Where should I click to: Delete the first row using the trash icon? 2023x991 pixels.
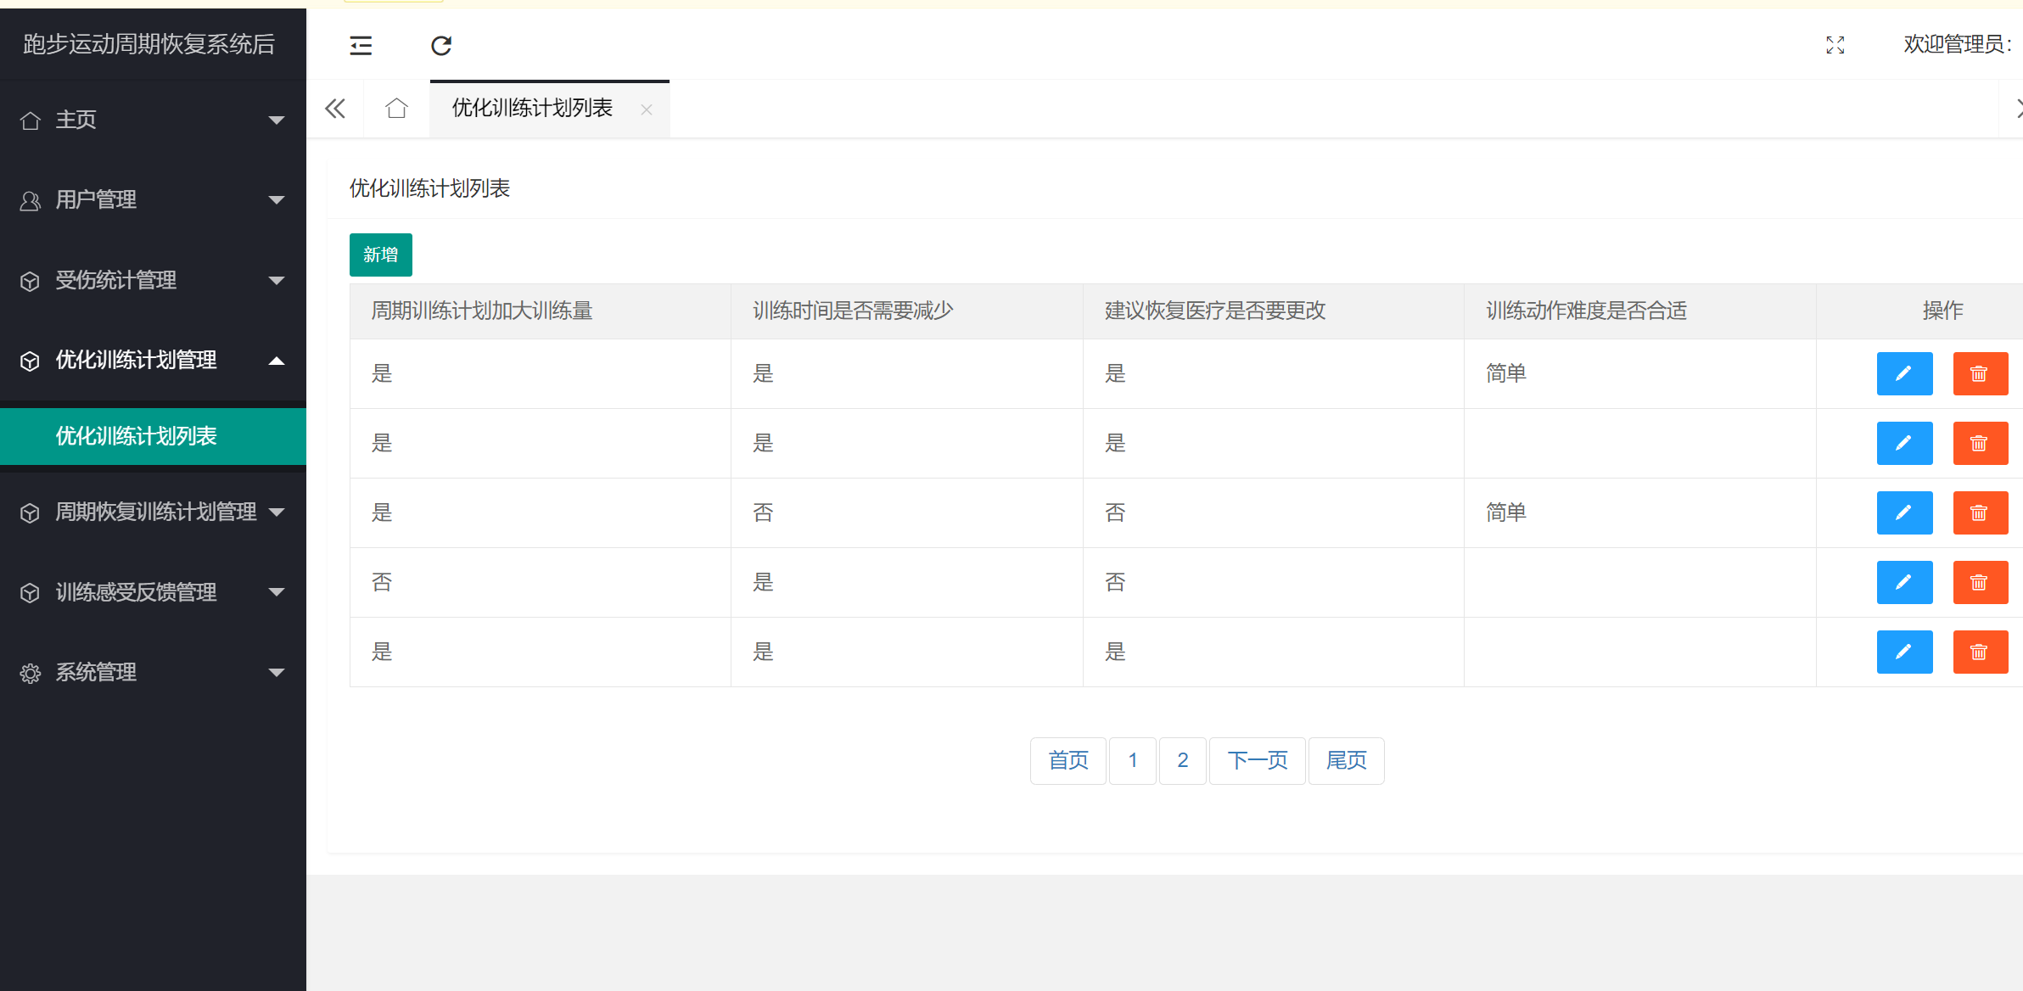pos(1980,373)
